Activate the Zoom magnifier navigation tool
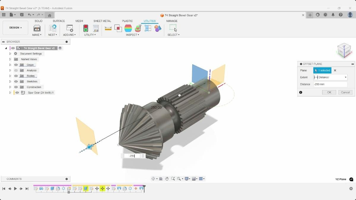This screenshot has width=356, height=200. coord(173,179)
